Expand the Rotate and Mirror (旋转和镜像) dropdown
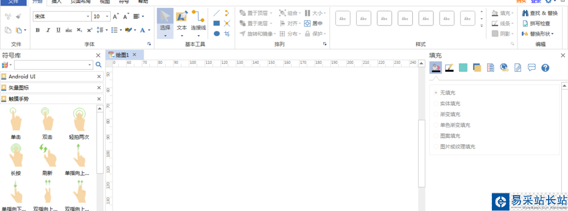568x211 pixels. click(x=275, y=33)
